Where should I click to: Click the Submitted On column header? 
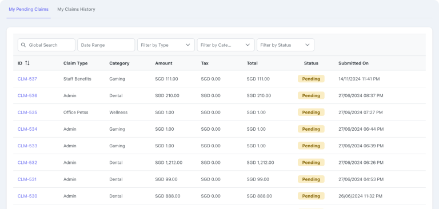pos(353,63)
